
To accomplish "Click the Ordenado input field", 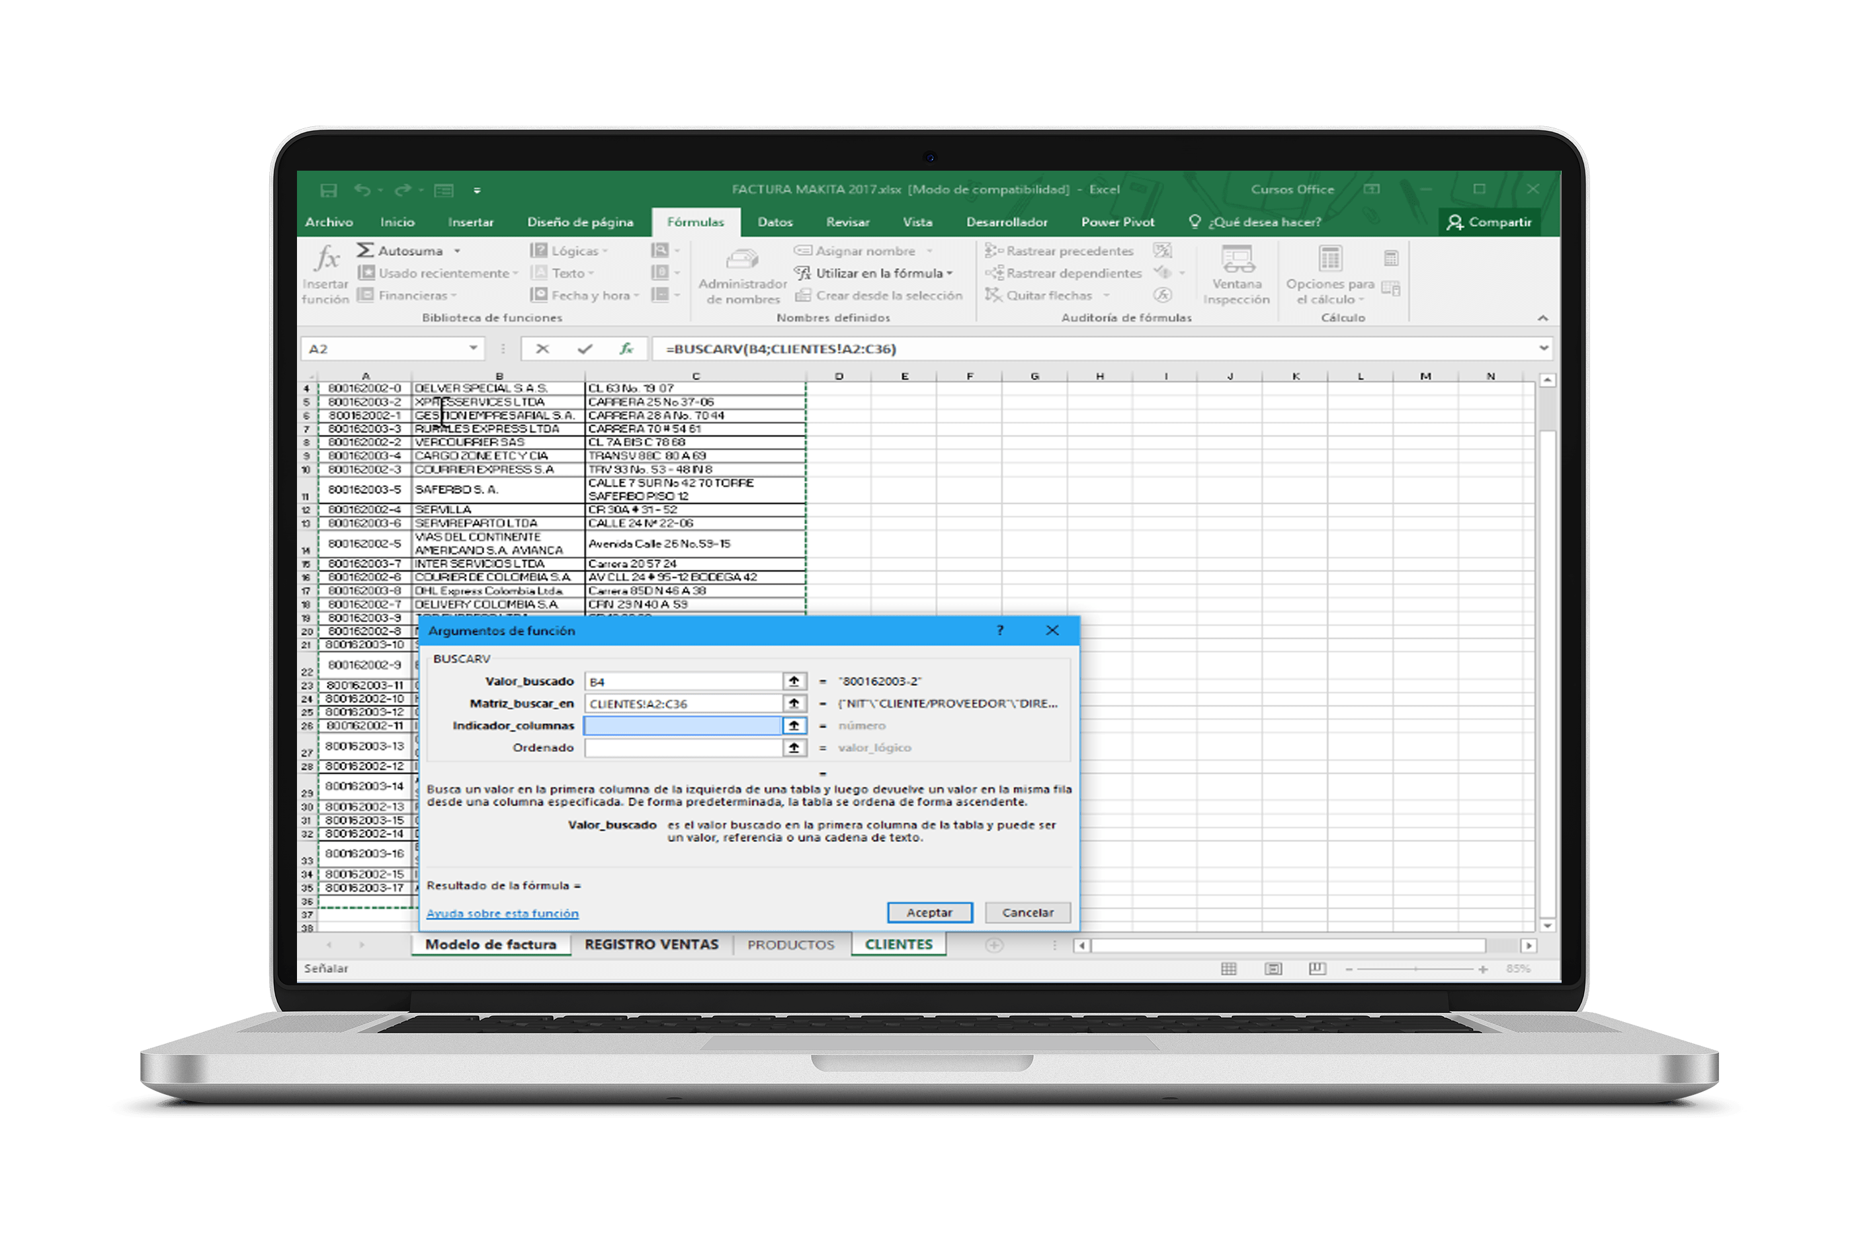I will pyautogui.click(x=683, y=748).
